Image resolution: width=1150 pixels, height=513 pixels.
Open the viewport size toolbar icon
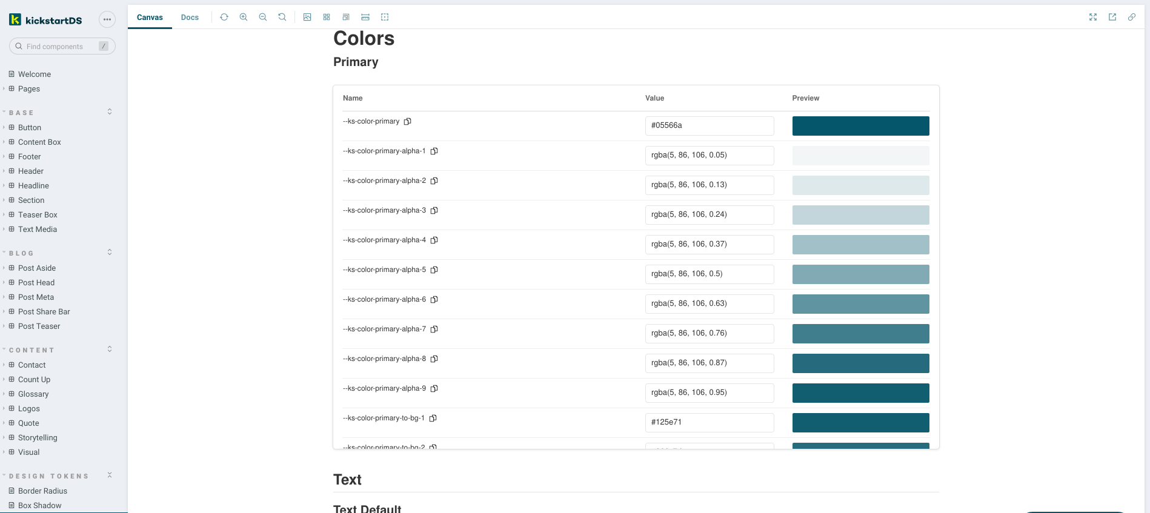point(346,17)
